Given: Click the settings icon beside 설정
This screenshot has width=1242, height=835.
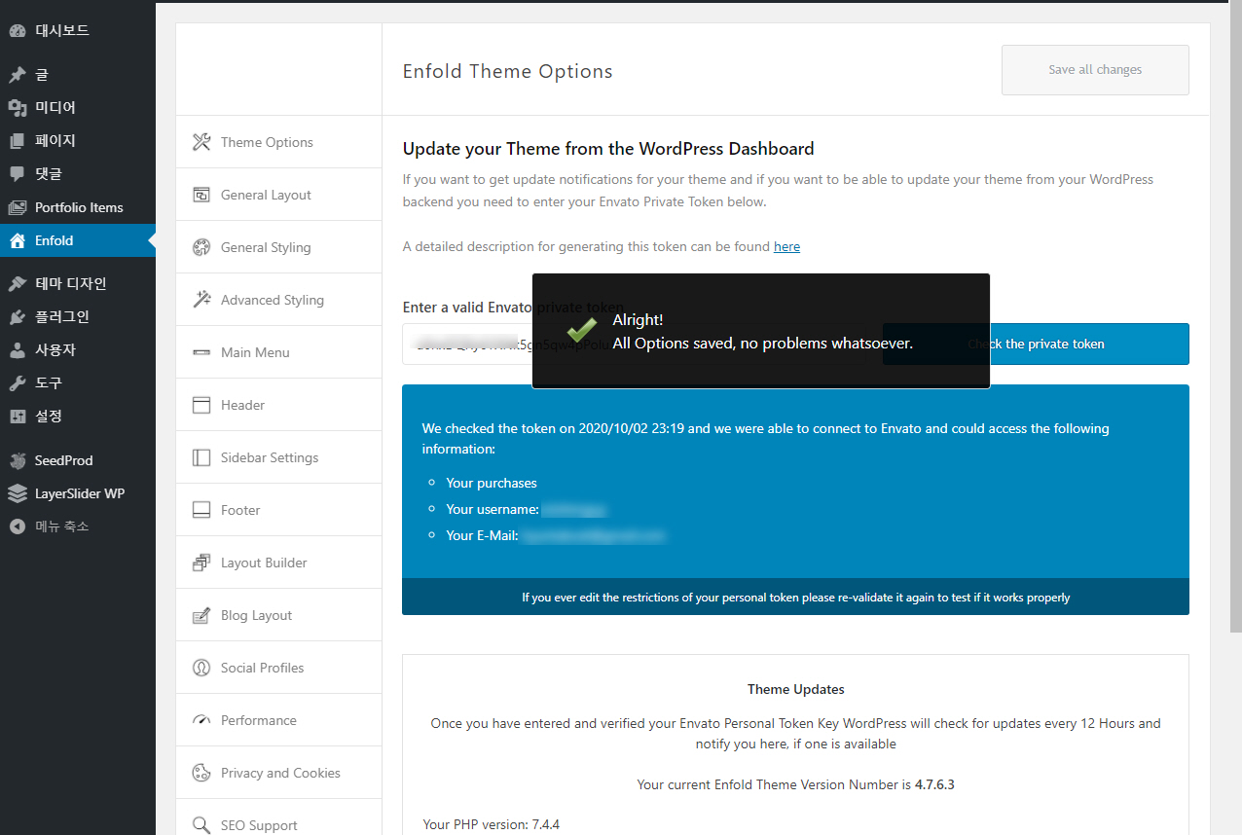Looking at the screenshot, I should click(x=18, y=417).
